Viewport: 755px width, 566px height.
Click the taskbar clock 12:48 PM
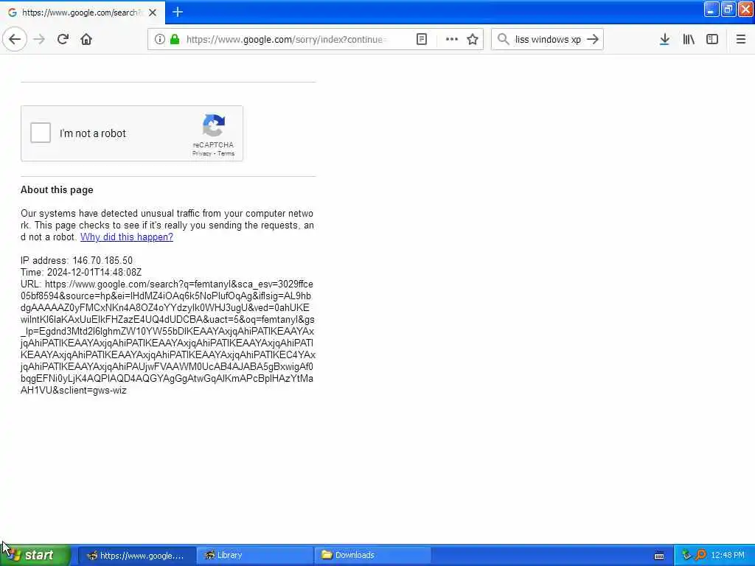[x=728, y=555]
